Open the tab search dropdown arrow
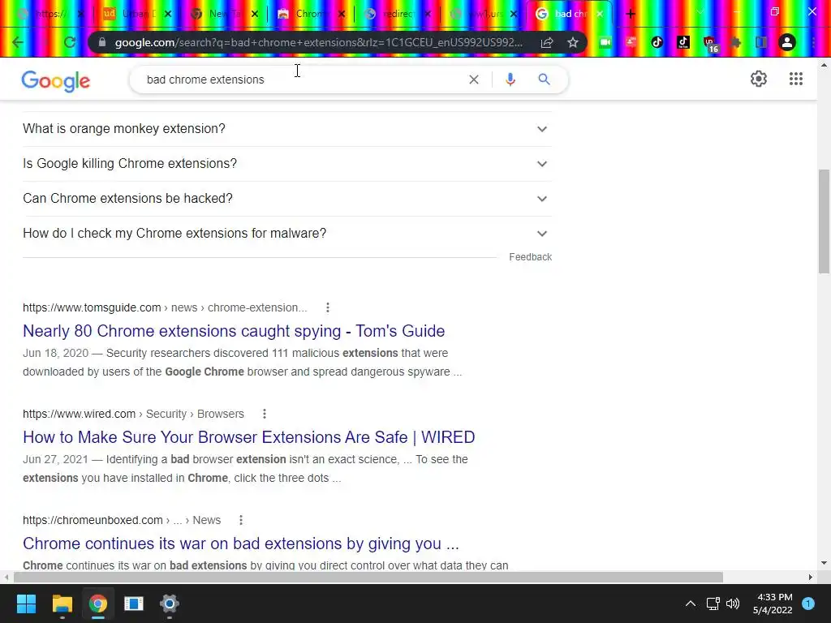Image resolution: width=831 pixels, height=623 pixels. click(x=700, y=11)
